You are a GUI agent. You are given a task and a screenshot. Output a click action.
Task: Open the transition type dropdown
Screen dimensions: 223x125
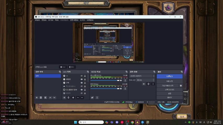(x=142, y=76)
